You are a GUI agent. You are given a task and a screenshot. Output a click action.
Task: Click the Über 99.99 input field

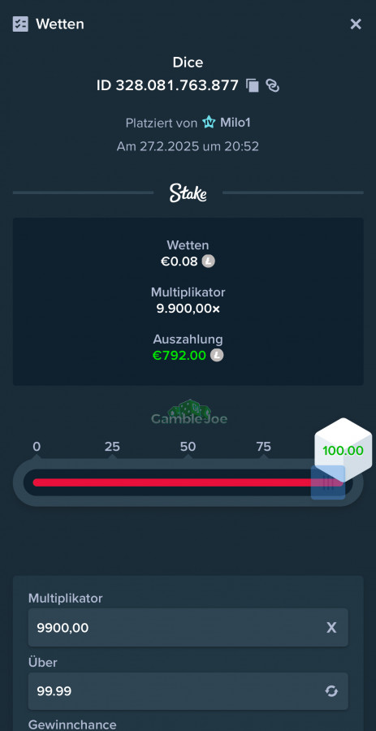(188, 691)
